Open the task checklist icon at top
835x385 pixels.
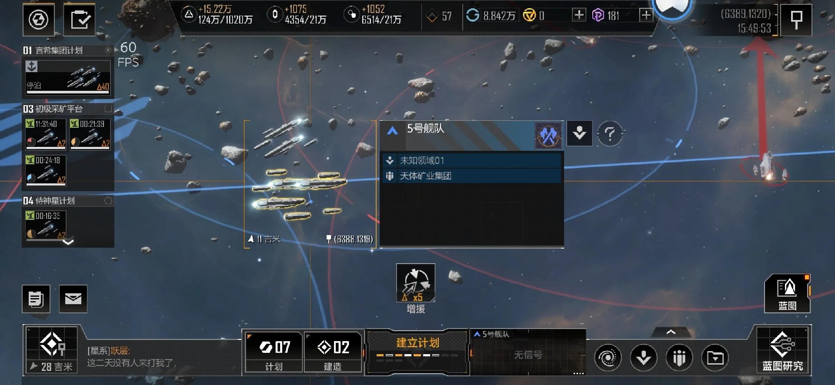pos(80,20)
